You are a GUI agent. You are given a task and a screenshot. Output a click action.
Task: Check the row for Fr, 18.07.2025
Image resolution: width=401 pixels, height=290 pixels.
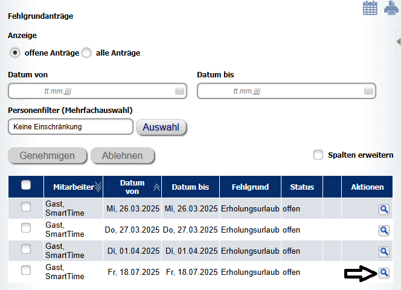[26, 270]
